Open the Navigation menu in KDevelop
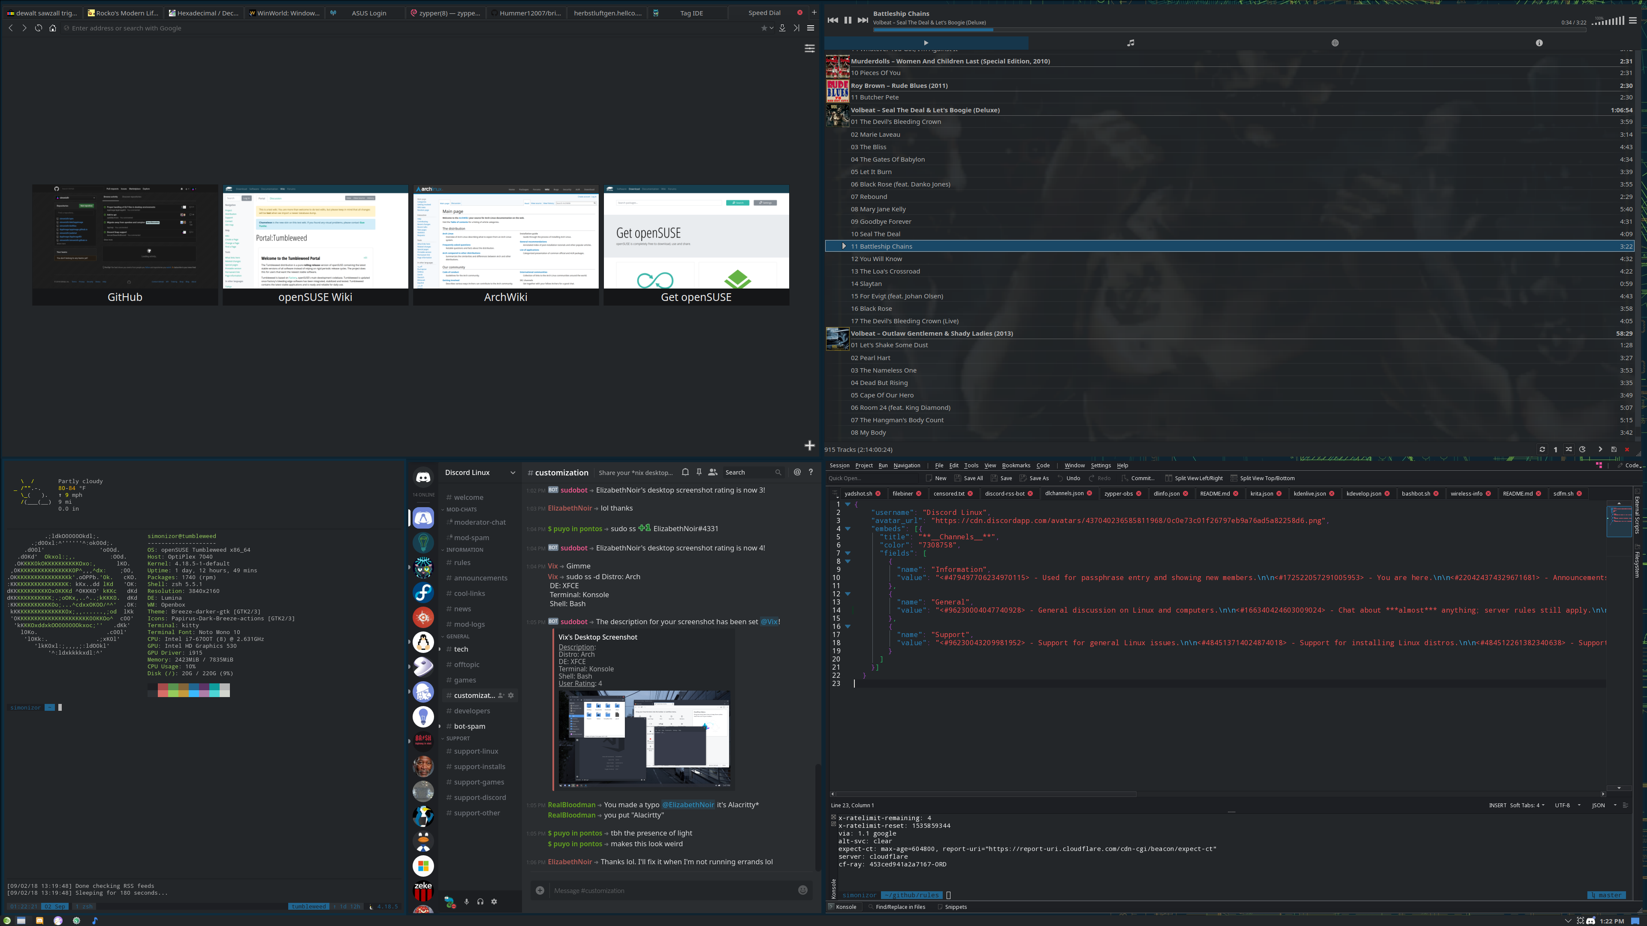 [907, 465]
